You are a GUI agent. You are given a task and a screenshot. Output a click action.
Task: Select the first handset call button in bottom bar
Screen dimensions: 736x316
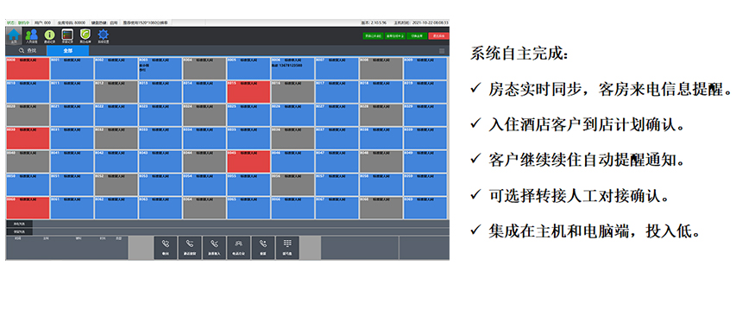tap(165, 248)
